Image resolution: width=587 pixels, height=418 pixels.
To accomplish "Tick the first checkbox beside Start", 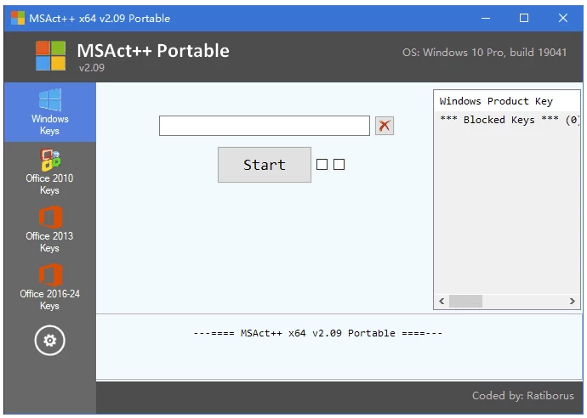I will 322,165.
